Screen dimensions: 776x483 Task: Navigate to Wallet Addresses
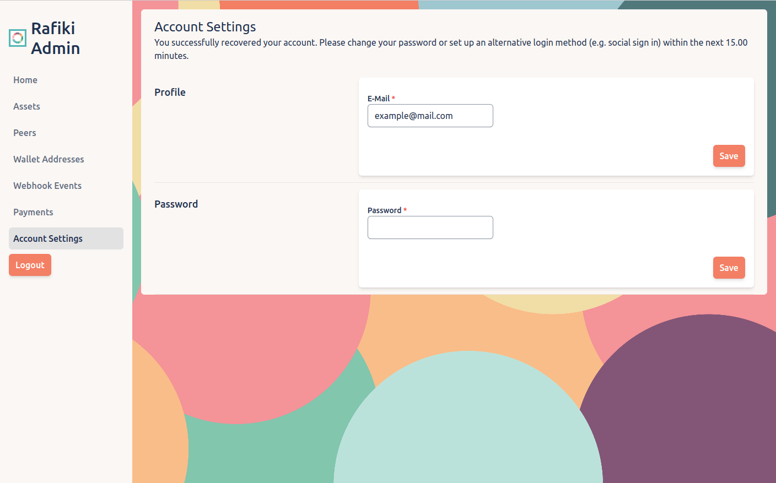48,159
